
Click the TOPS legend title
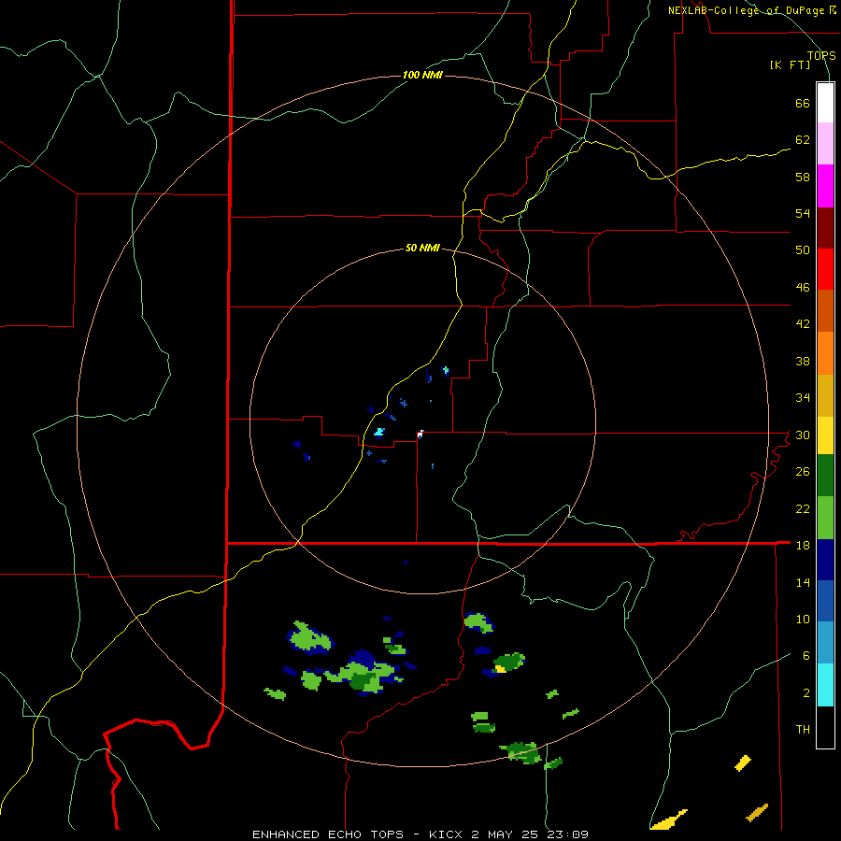(x=821, y=55)
